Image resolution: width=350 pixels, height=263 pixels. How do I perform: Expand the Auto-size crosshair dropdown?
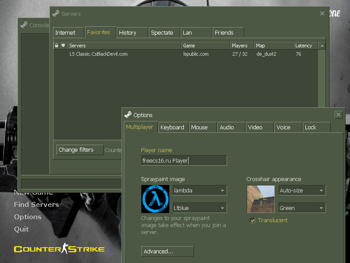pyautogui.click(x=302, y=191)
